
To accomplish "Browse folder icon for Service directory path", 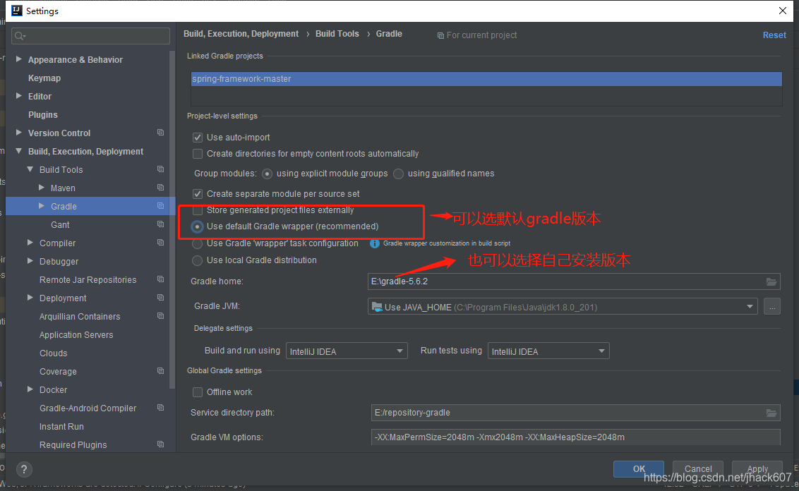I will [771, 413].
